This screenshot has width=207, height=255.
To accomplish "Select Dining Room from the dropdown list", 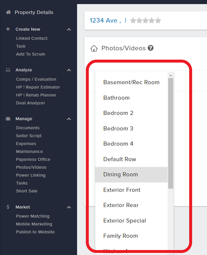I will pyautogui.click(x=131, y=174).
